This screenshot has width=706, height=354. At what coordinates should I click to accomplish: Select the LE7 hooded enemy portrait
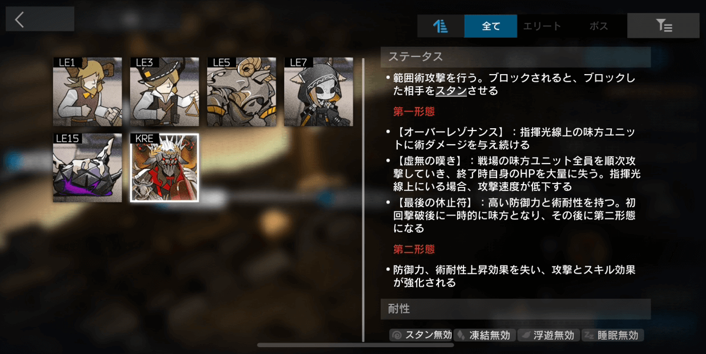click(319, 92)
